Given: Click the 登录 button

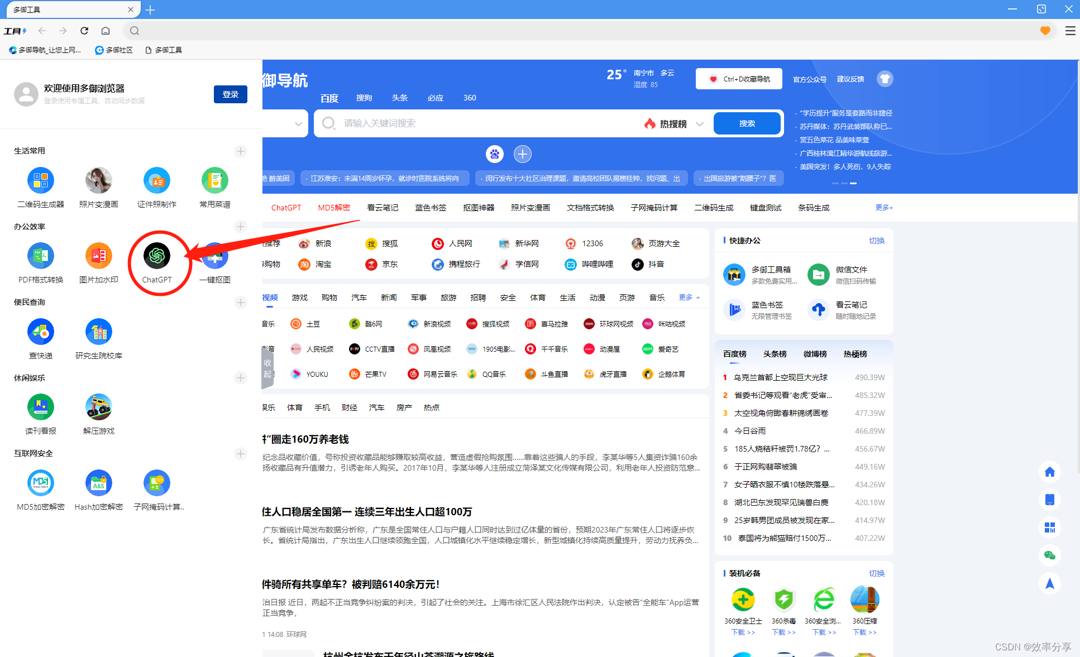Looking at the screenshot, I should point(230,94).
